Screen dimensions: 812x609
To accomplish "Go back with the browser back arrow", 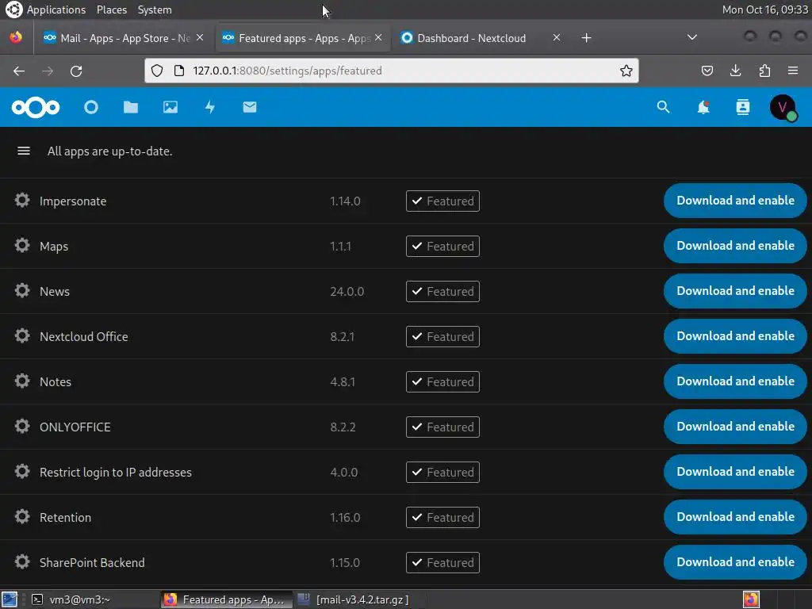I will (19, 71).
